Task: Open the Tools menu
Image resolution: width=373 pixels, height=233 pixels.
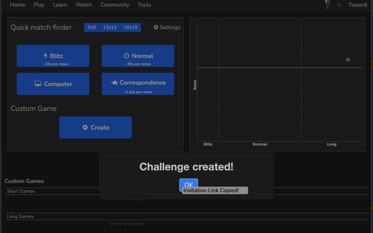Action: coord(144,5)
